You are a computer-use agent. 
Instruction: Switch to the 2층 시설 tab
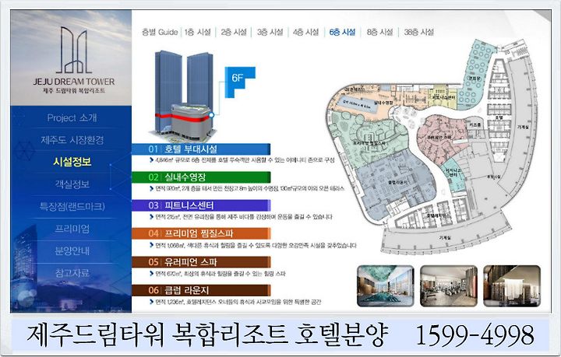click(234, 32)
